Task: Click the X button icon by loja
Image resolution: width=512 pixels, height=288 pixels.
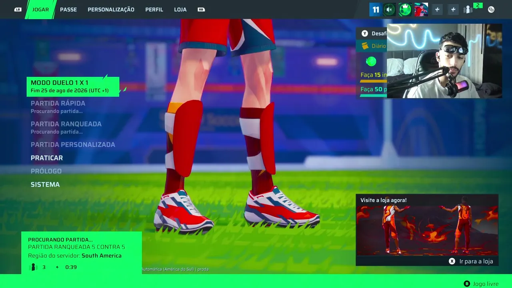Action: (452, 261)
